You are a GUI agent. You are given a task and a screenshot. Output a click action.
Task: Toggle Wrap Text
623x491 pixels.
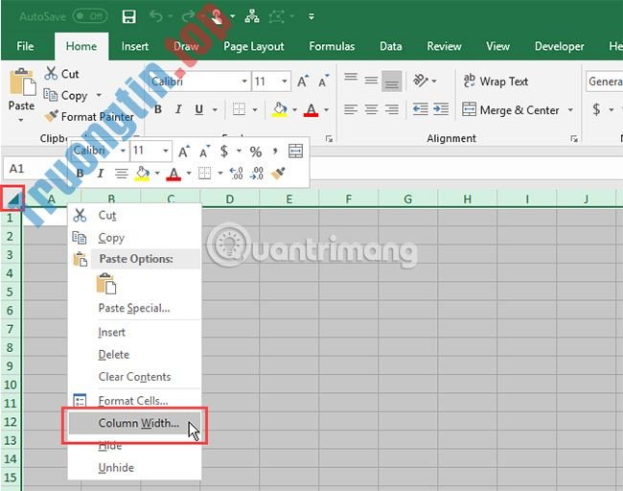tap(496, 82)
